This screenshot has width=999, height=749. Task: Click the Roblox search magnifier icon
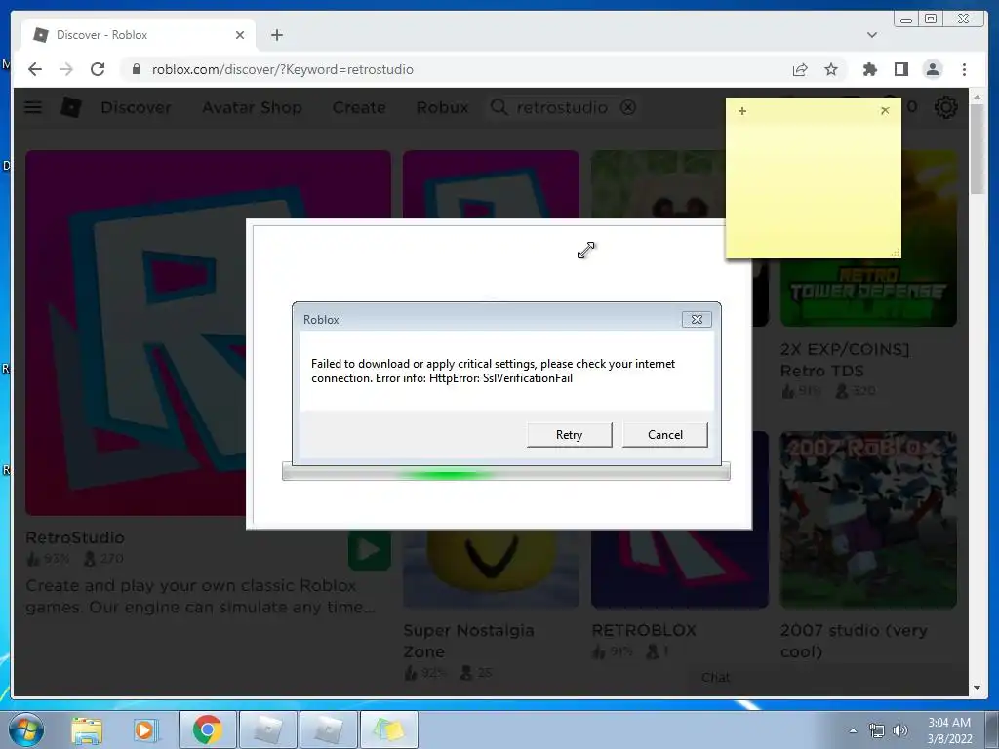499,107
